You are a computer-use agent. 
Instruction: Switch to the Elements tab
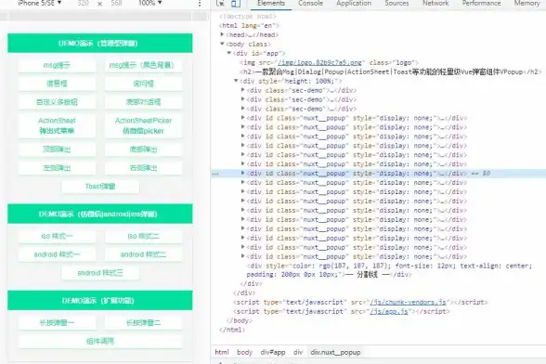pos(271,3)
